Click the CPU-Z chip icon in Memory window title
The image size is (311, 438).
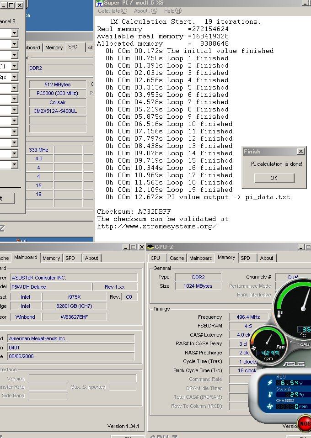[150, 247]
